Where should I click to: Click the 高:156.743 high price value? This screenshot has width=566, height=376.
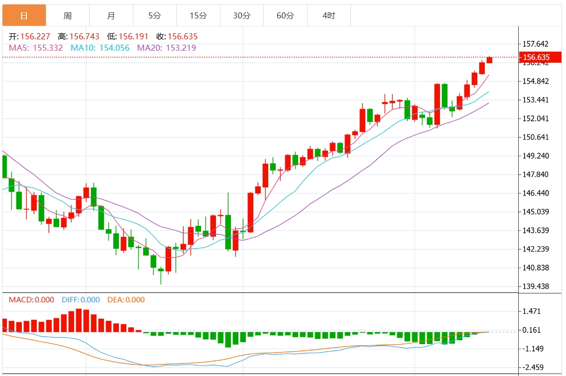click(78, 36)
